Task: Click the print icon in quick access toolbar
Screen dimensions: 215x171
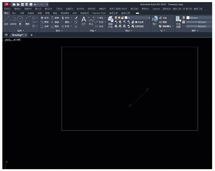Action: tap(31, 4)
